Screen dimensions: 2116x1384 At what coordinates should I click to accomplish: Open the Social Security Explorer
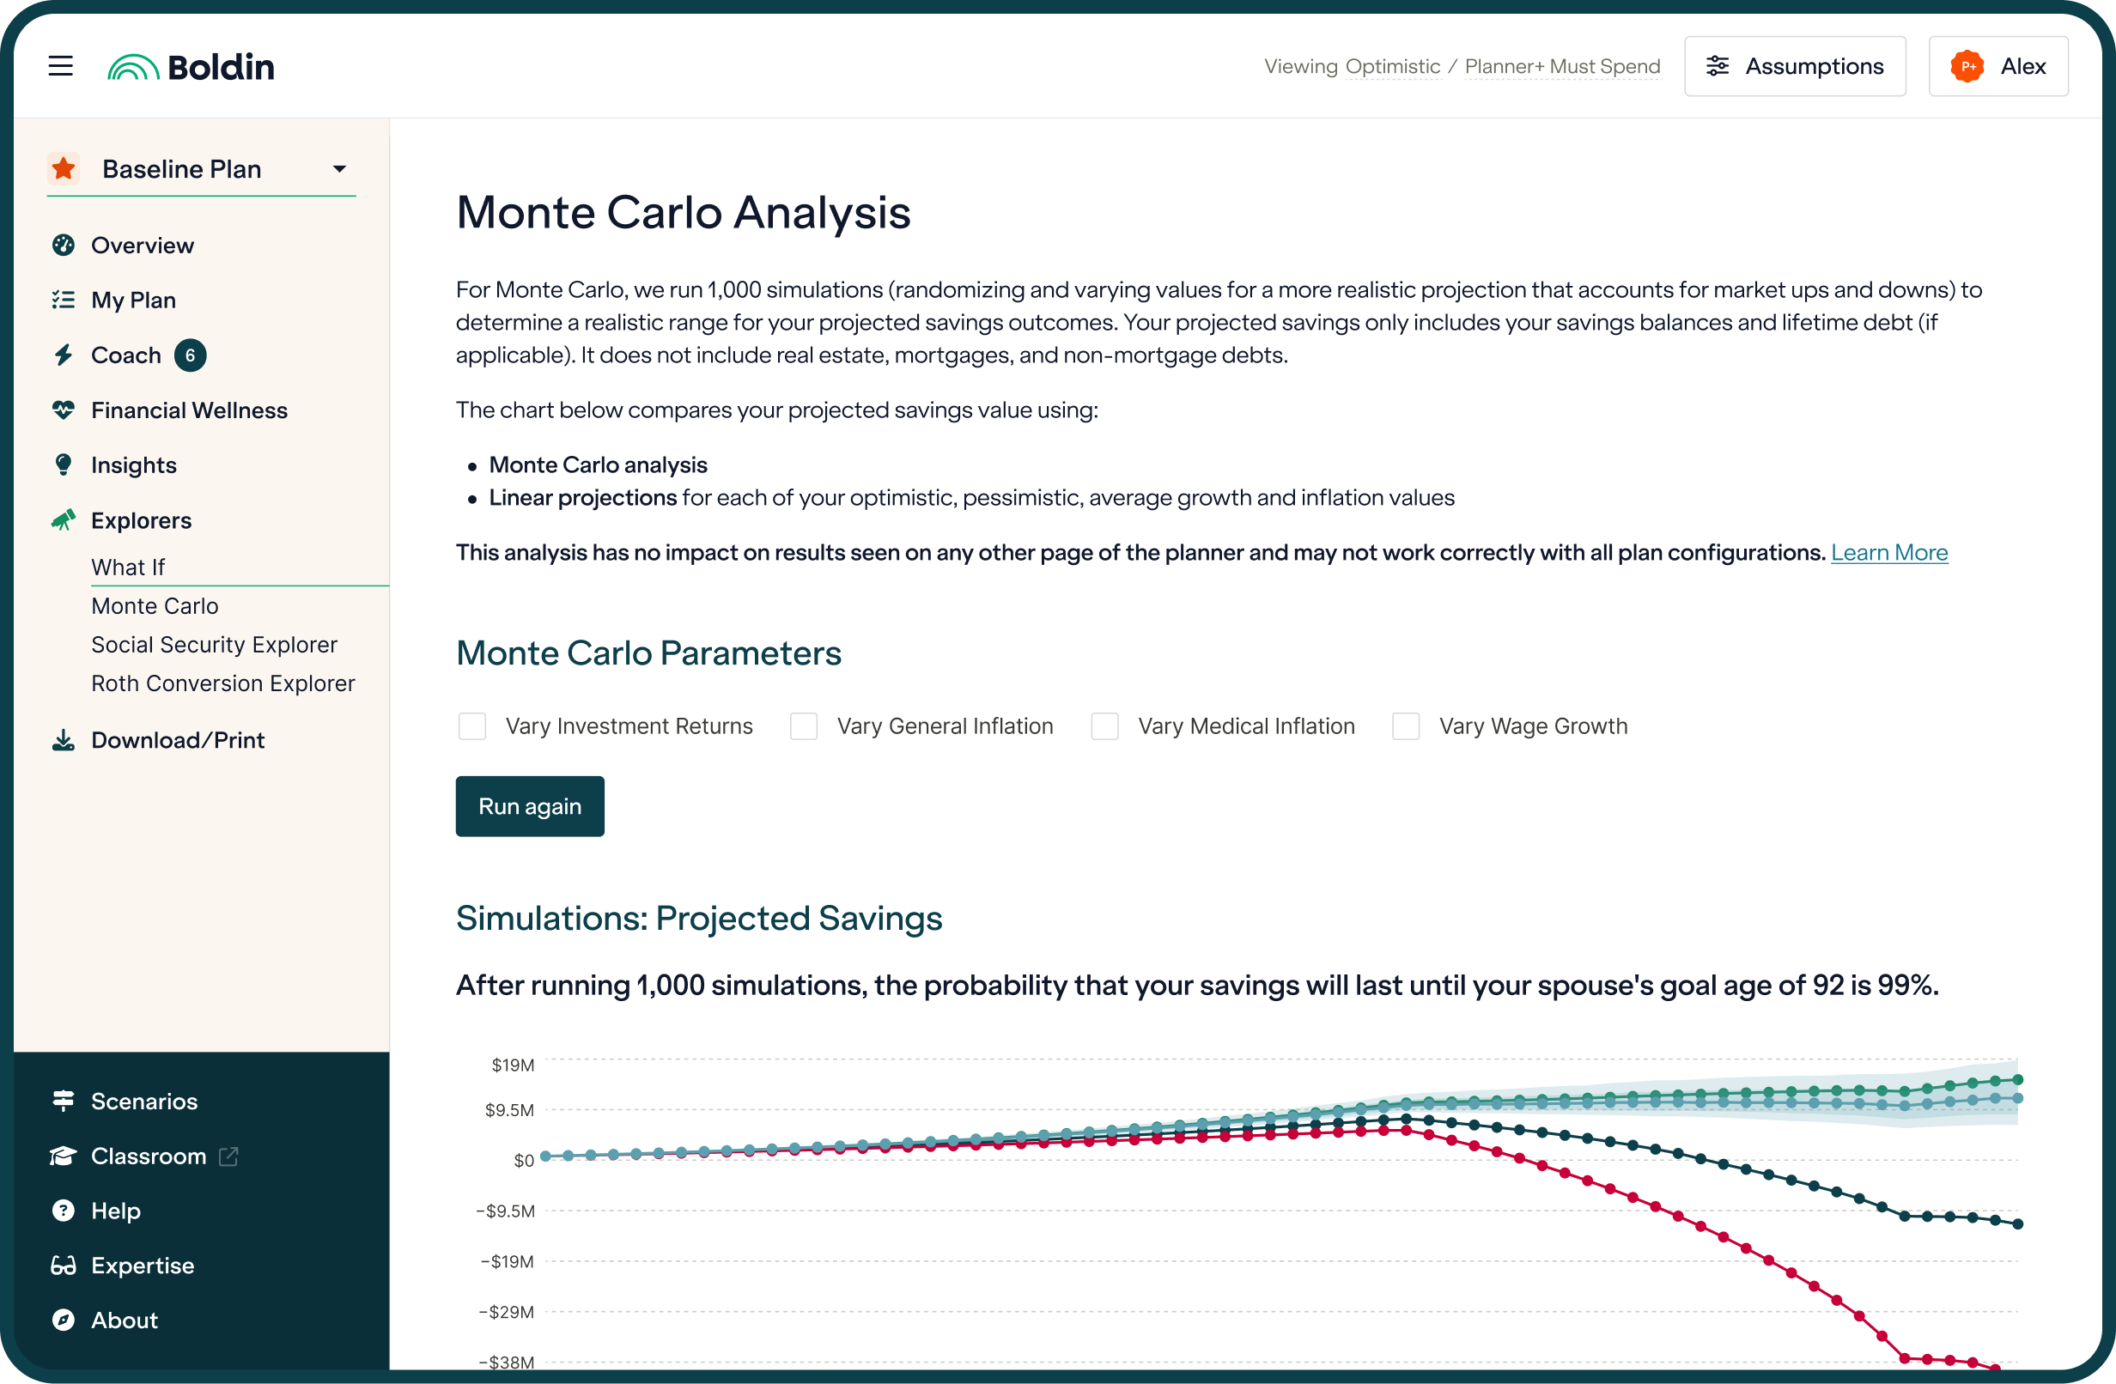213,644
